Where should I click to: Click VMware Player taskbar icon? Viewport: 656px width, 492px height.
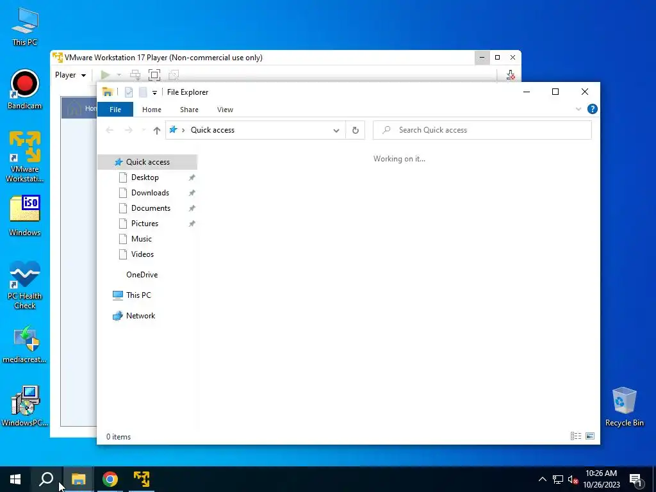tap(142, 479)
